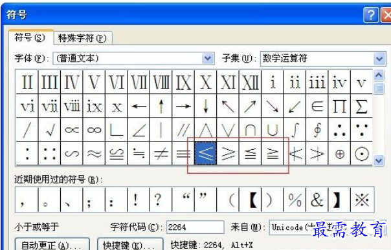The height and width of the screenshot is (250, 391).
Task: Choose the not-less-than symbol ≮
Action: point(295,153)
